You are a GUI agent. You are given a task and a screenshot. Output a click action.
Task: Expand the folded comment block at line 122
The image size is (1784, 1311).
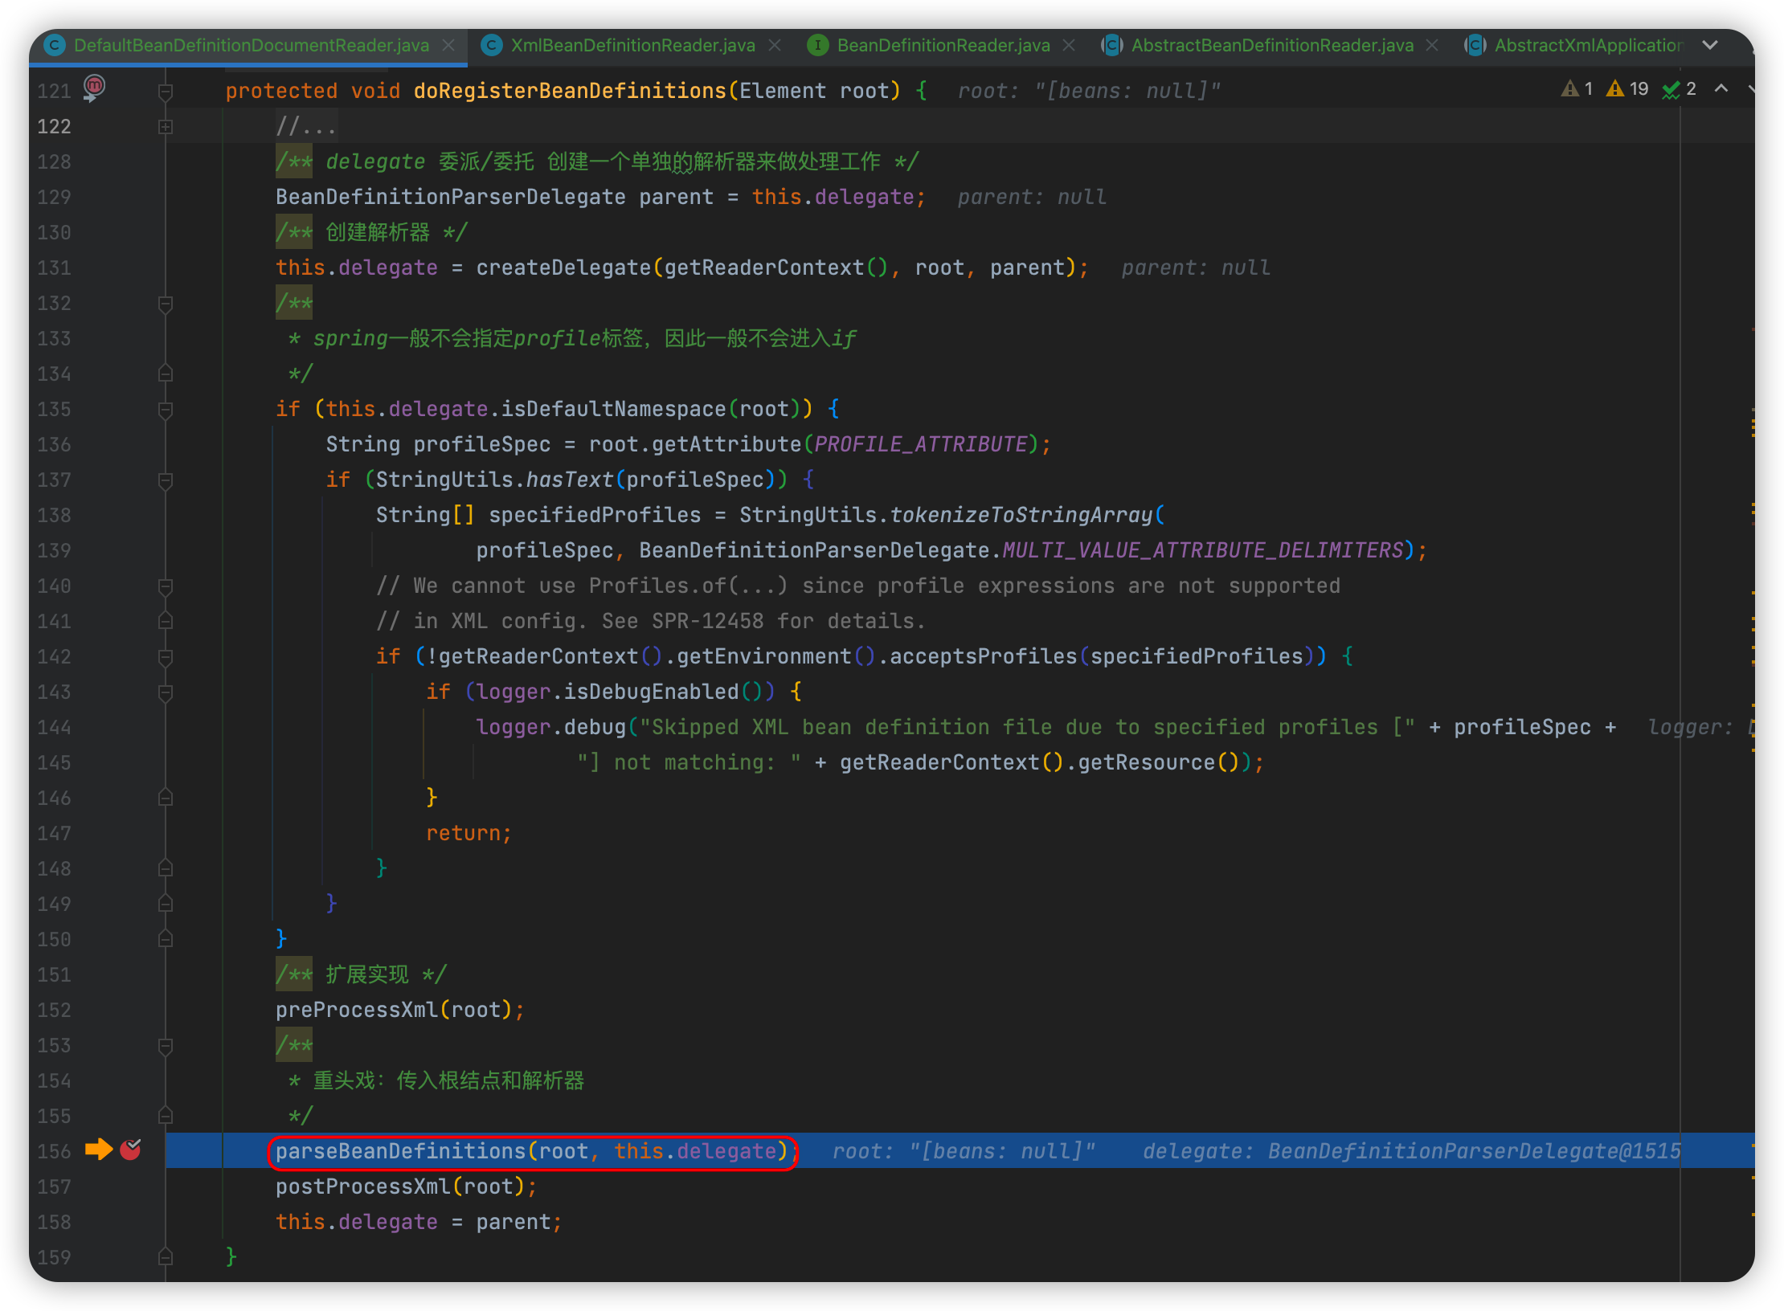pyautogui.click(x=166, y=127)
